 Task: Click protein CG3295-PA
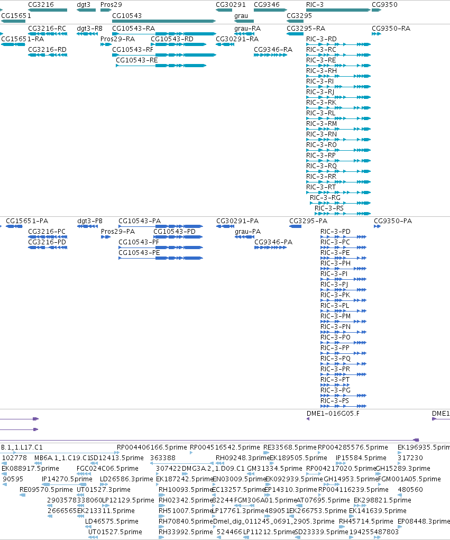(308, 221)
